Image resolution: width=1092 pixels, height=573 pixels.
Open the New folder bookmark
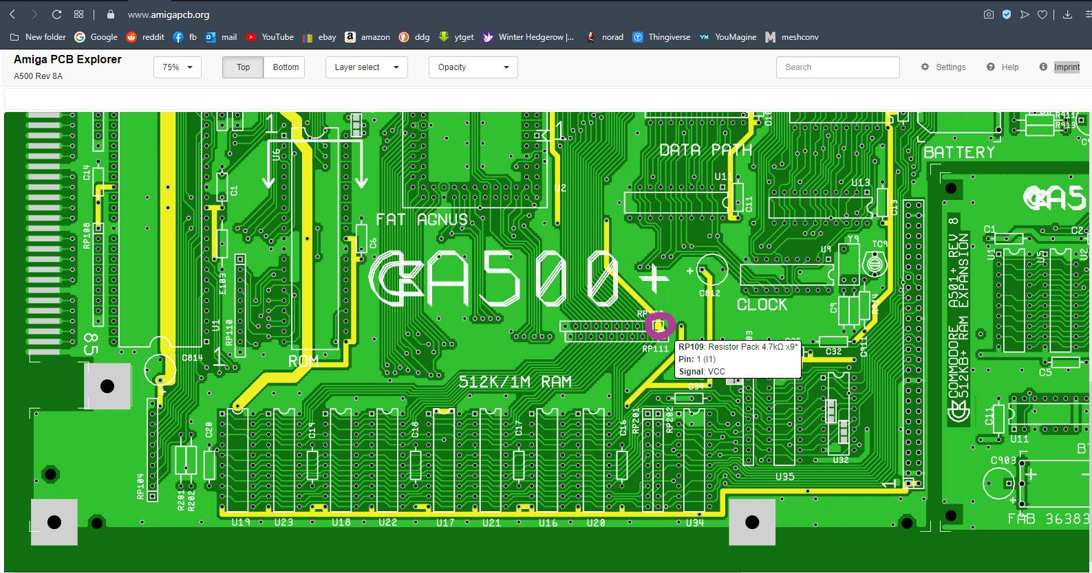(x=39, y=37)
